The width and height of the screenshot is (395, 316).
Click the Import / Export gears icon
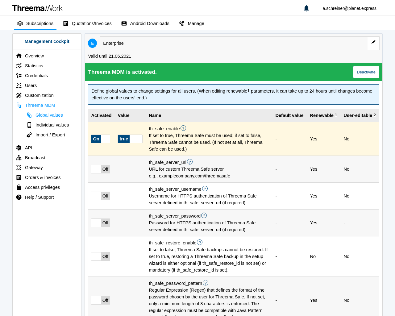[29, 135]
